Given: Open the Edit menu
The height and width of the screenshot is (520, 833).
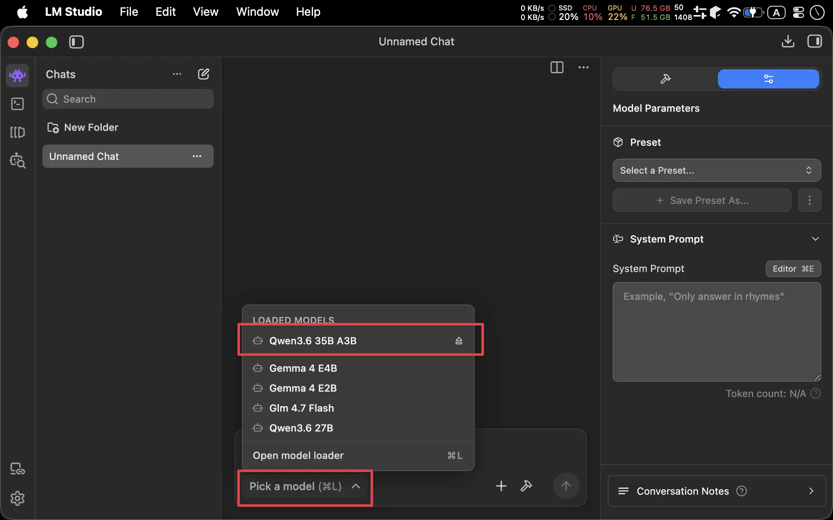Looking at the screenshot, I should pyautogui.click(x=165, y=12).
